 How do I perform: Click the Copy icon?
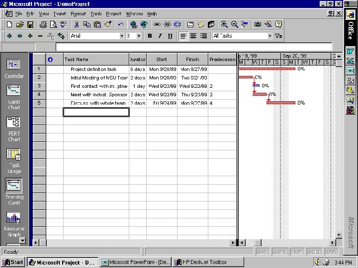(87, 24)
